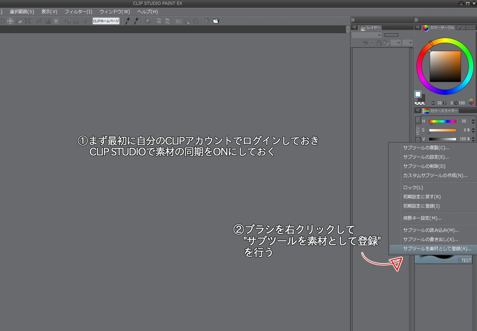This screenshot has height=331, width=477.
Task: Toggle the lock transparent pixels icon
Action: (386, 43)
